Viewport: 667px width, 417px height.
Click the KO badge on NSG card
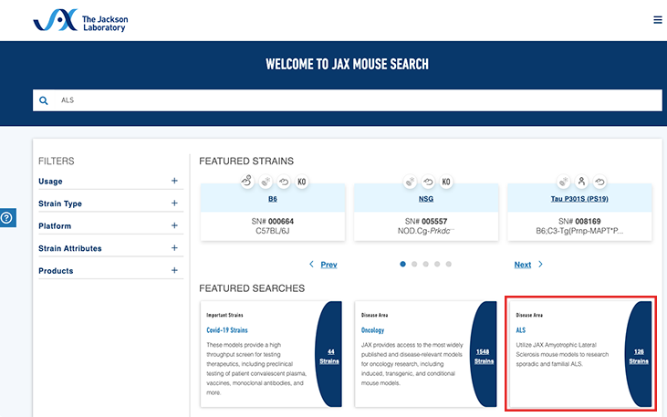[x=446, y=182]
